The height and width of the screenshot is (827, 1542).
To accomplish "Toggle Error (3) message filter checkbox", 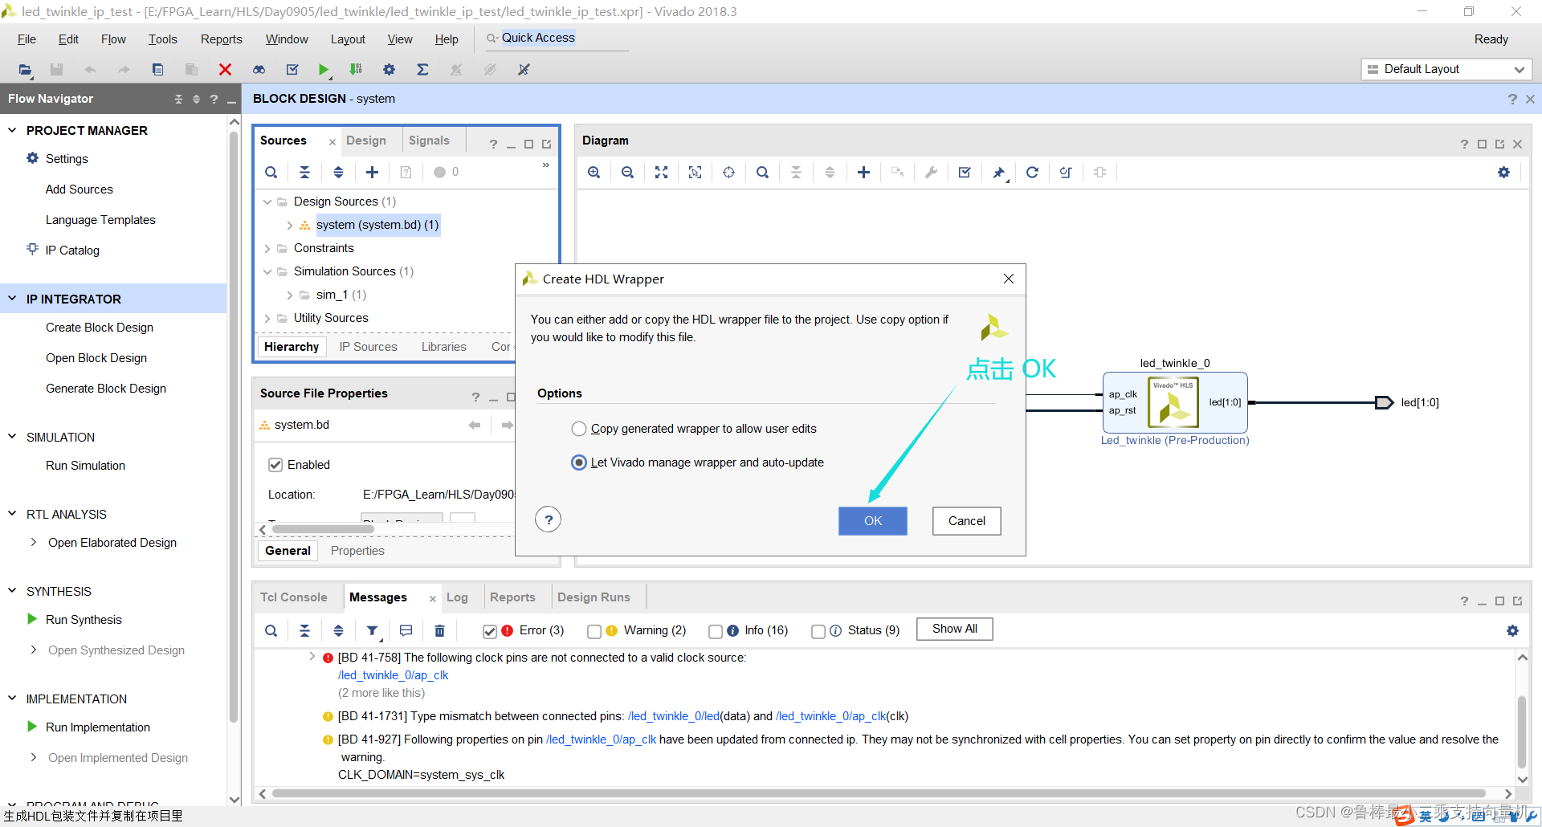I will (x=490, y=631).
